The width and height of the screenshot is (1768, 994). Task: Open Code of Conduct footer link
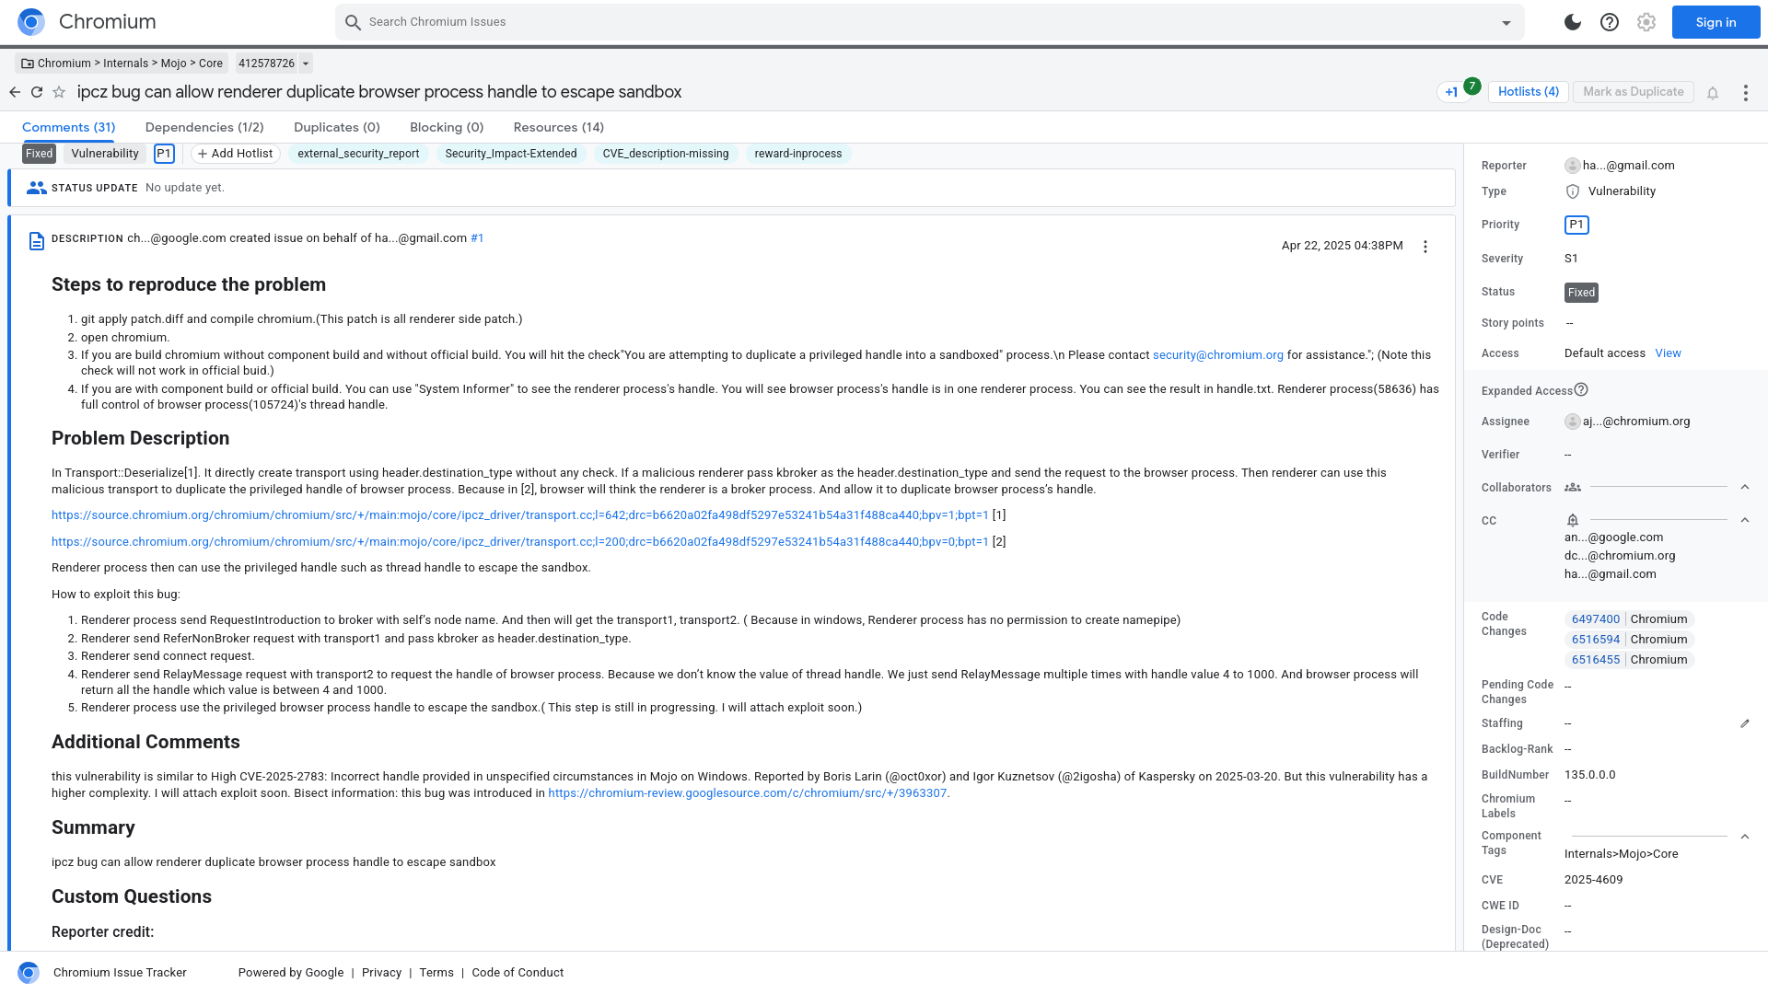(518, 973)
